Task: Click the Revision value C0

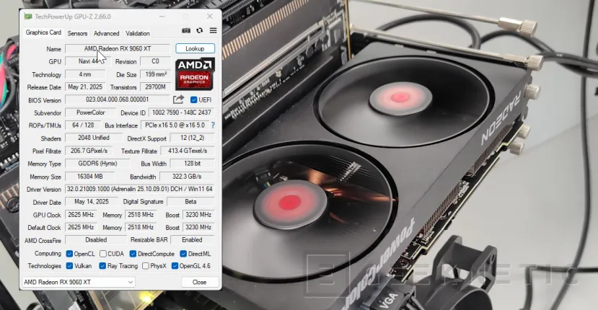Action: click(155, 61)
